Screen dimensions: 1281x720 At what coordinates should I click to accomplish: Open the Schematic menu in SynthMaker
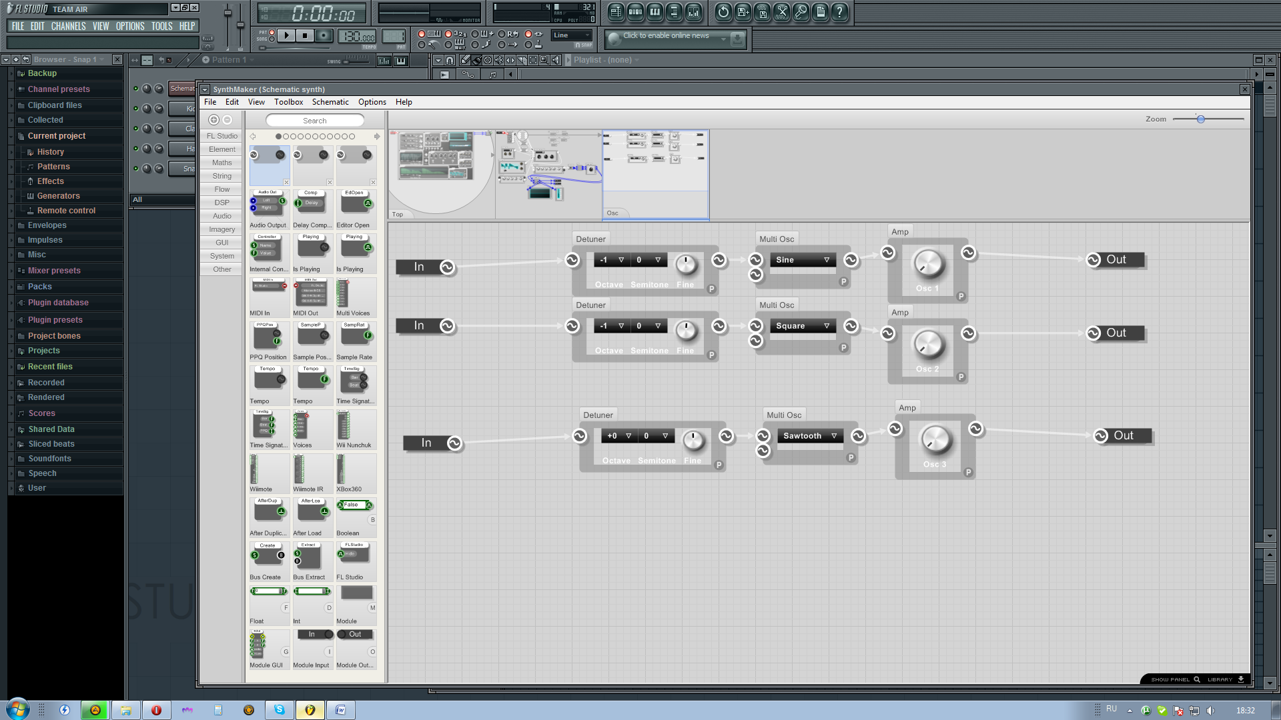tap(330, 102)
